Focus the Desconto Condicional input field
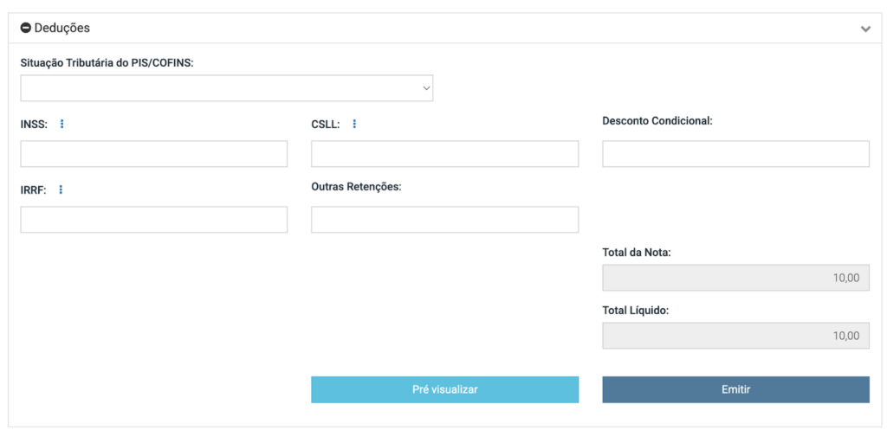The image size is (887, 430). click(x=735, y=154)
